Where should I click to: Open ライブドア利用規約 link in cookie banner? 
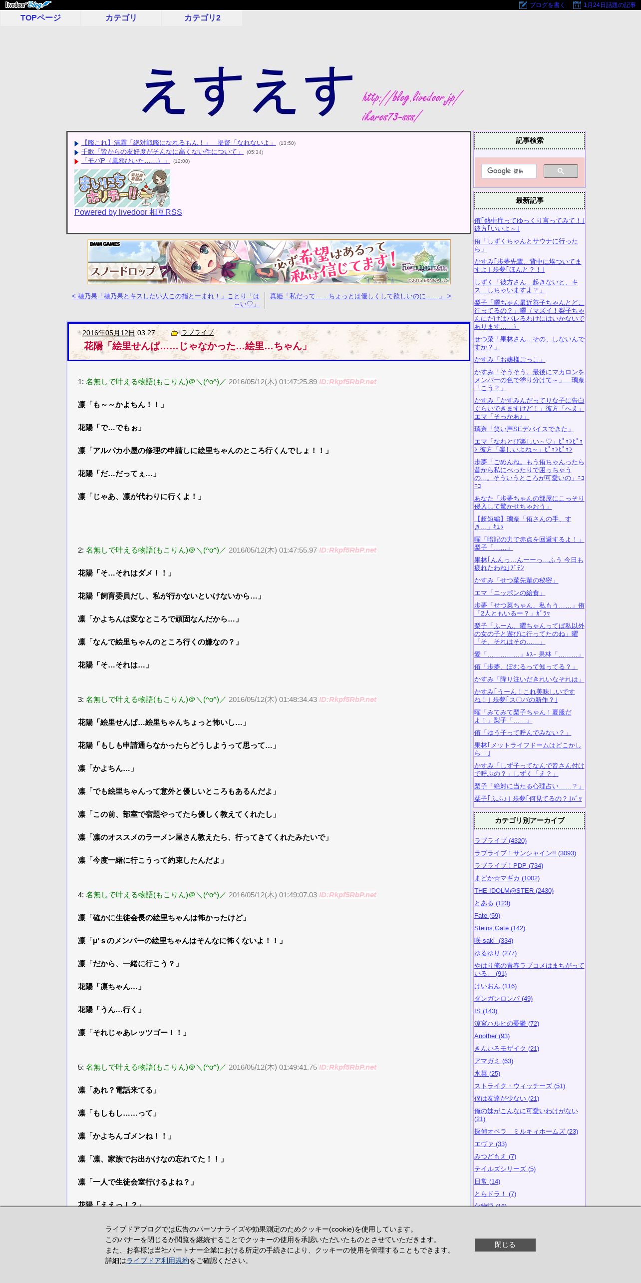click(158, 1261)
